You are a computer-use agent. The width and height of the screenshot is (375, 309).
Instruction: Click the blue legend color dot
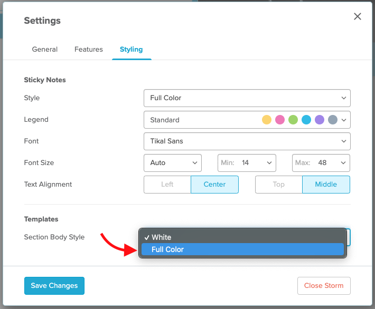306,120
